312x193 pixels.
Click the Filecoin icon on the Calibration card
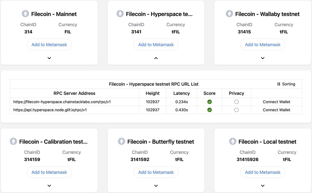(x=14, y=141)
